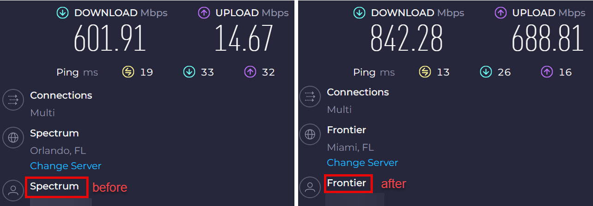Select the 688.81 upload speed result
Viewport: 593px width, 206px height.
coord(547,39)
